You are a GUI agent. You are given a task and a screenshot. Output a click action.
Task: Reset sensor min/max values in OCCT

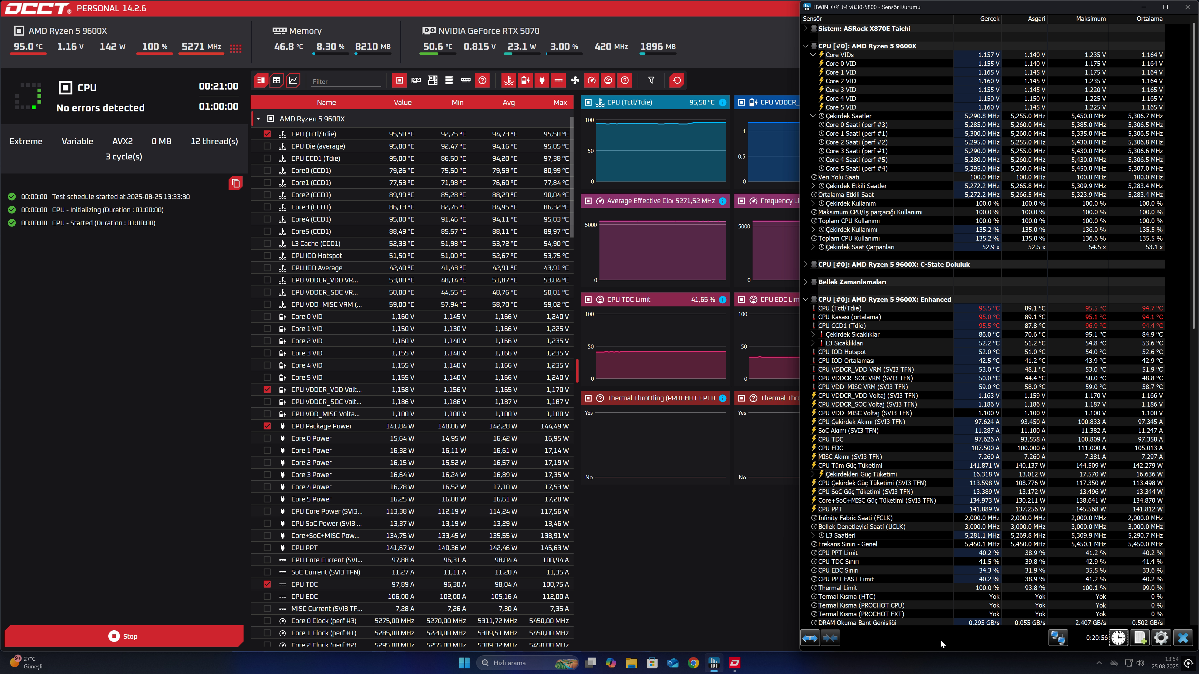point(677,81)
